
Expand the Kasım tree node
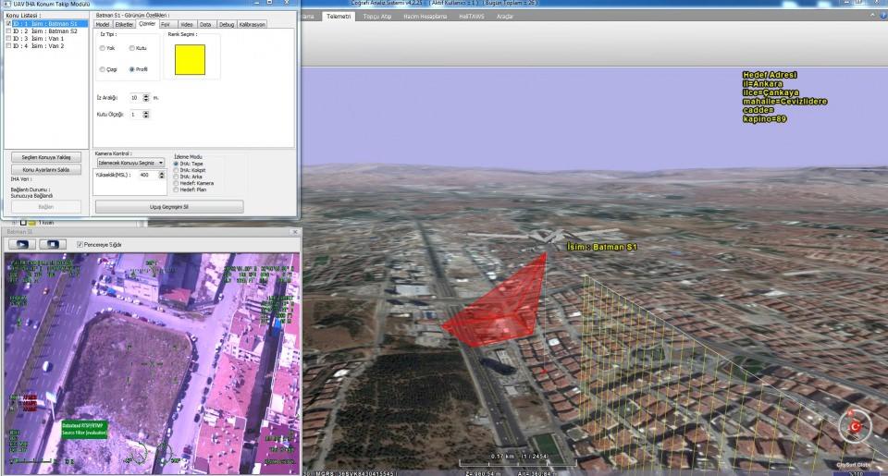15,223
